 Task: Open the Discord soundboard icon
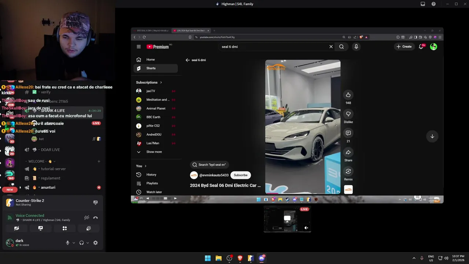[x=89, y=228]
